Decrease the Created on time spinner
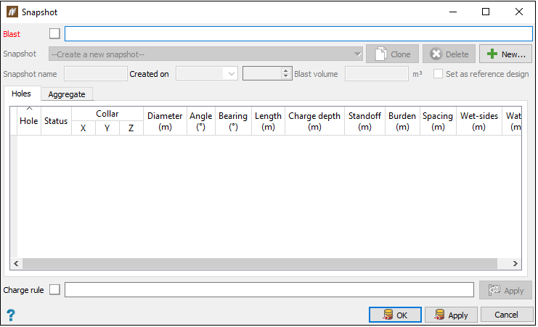This screenshot has width=538, height=327. [x=285, y=76]
